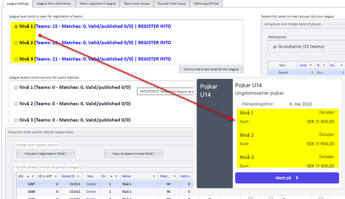Open Make playoff tree tab
Viewport: 345px width, 199px height.
[206, 4]
